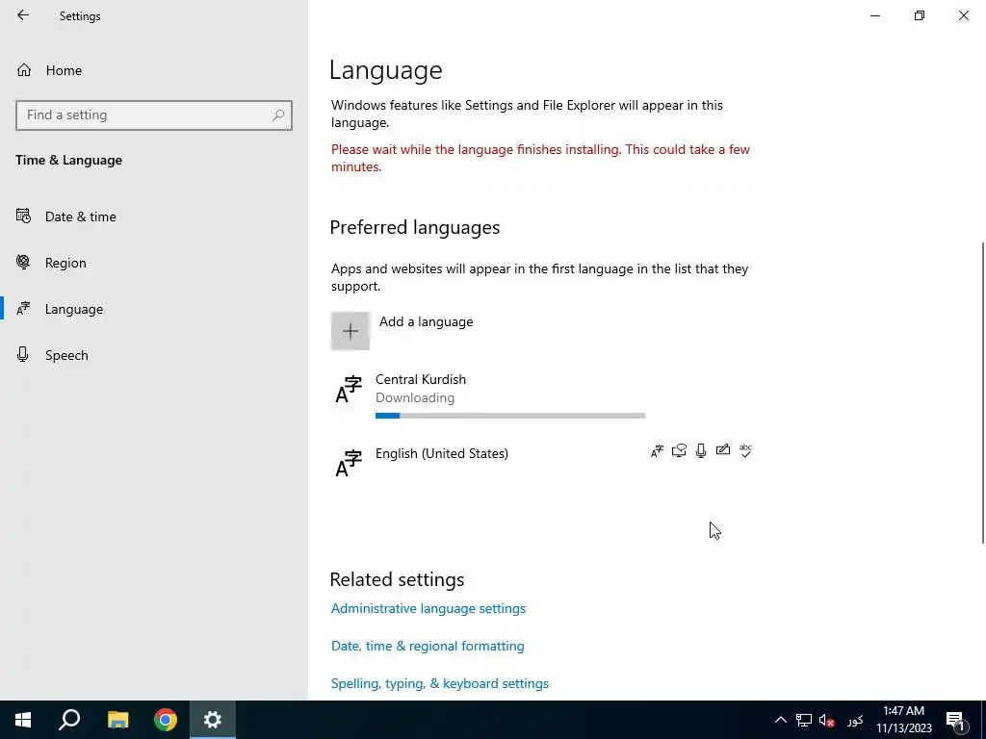Click the Language sidebar icon
The height and width of the screenshot is (739, 986).
23,309
